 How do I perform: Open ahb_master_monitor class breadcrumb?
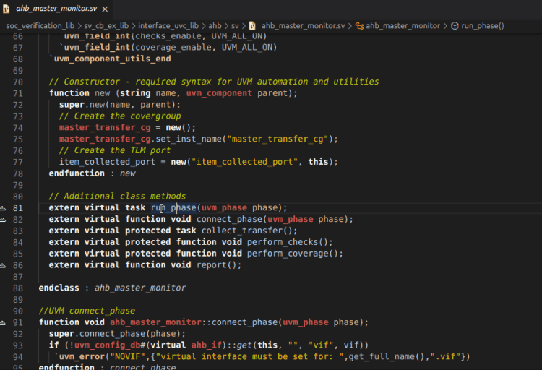click(x=403, y=26)
